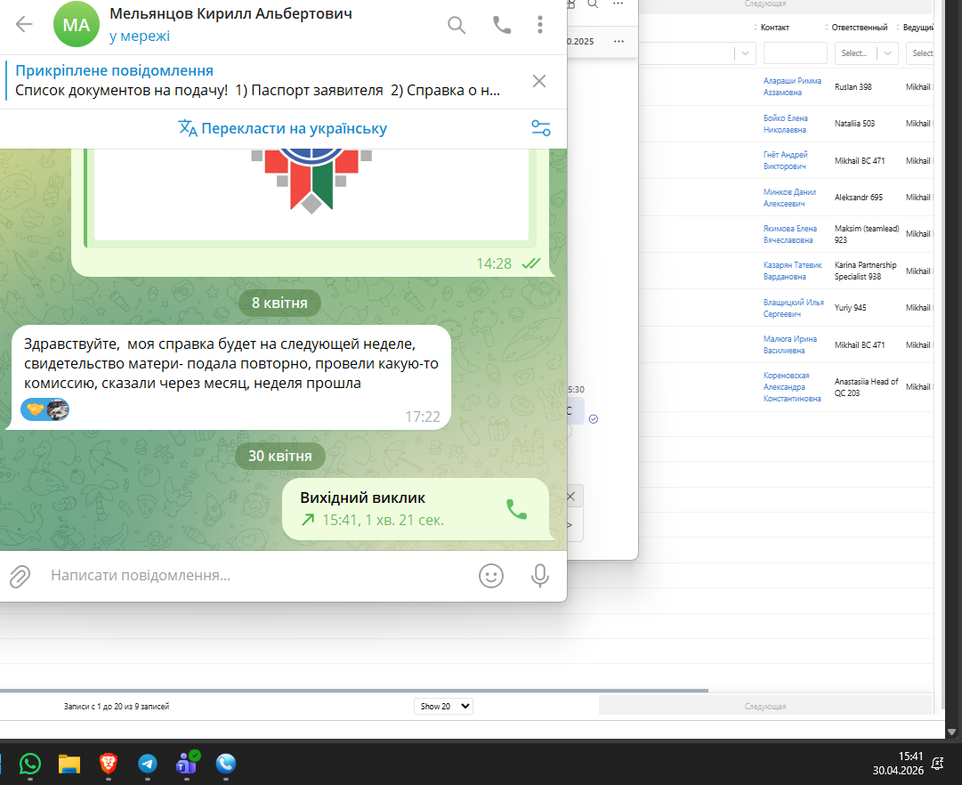Open contact Алараши Римма Аззамовна
This screenshot has width=962, height=785.
point(792,86)
